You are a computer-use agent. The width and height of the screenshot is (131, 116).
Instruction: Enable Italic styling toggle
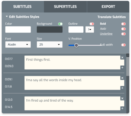tap(124, 29)
